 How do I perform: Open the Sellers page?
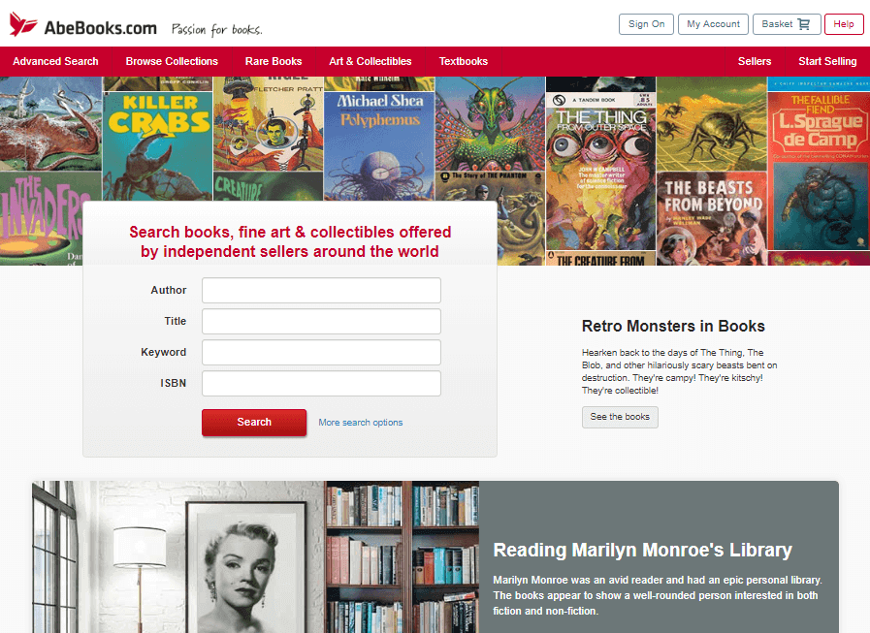(x=755, y=61)
